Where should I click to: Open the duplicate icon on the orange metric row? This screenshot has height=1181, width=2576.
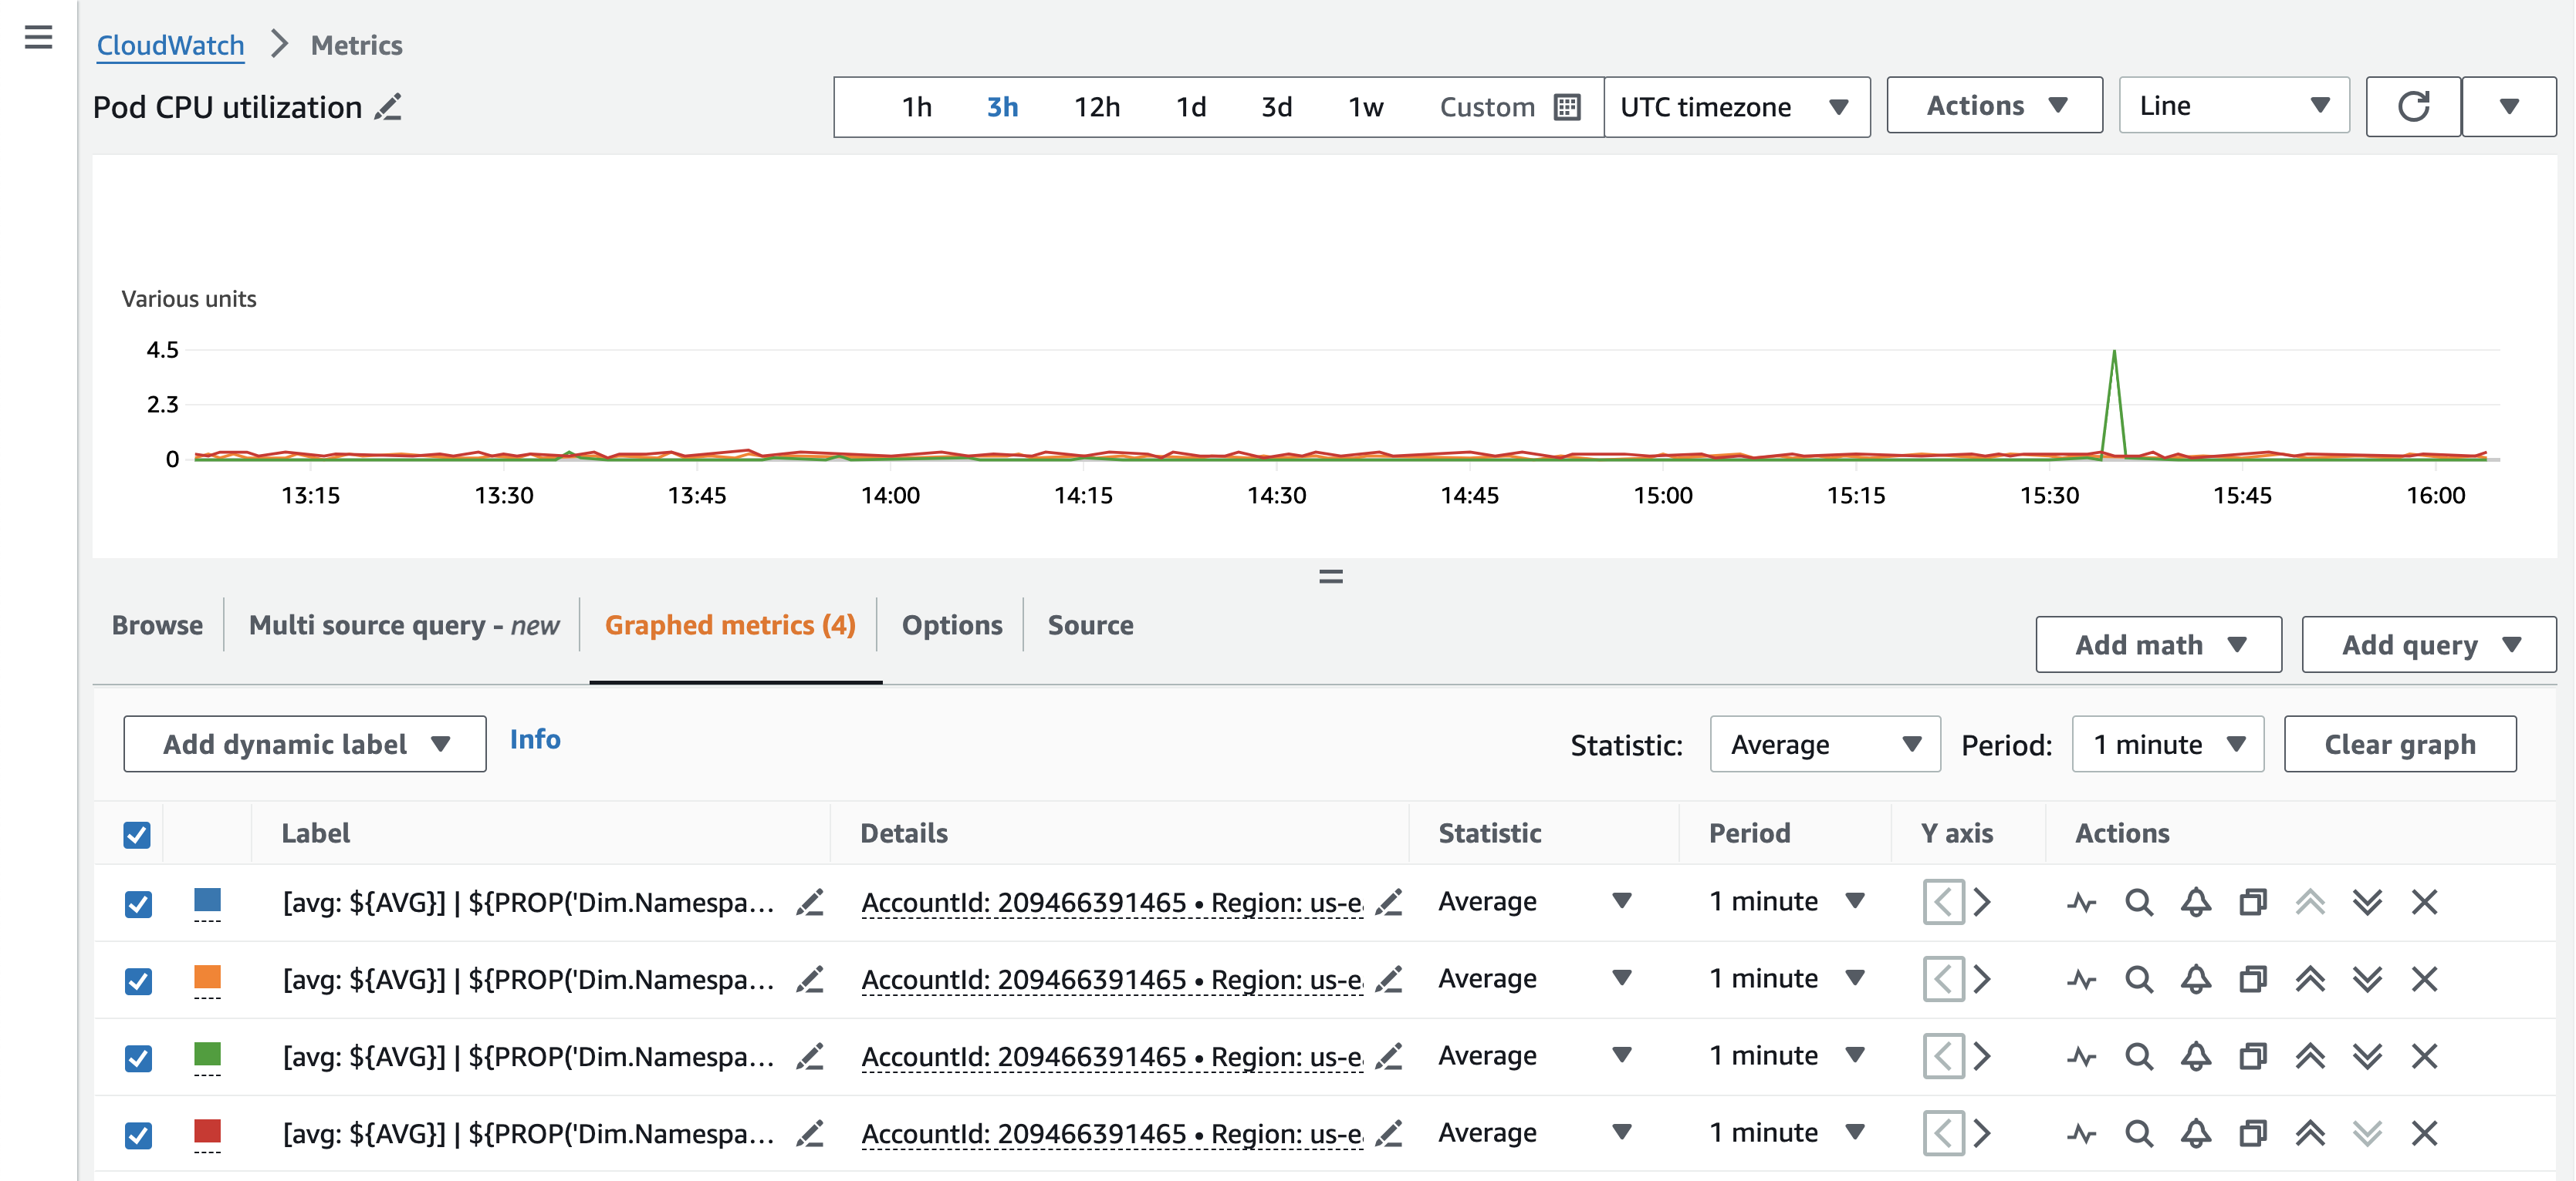pos(2253,979)
